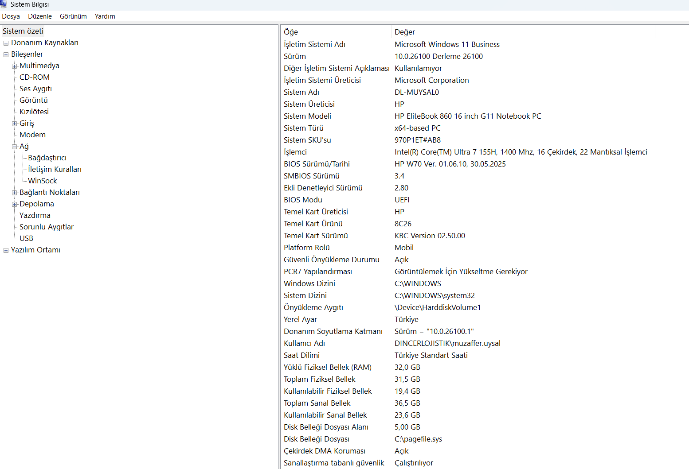
Task: Select Çekirdek DMA Koruması row label
Action: [325, 451]
